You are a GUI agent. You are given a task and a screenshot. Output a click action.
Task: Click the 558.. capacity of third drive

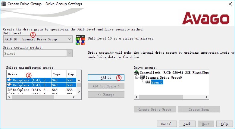pyautogui.click(x=71, y=90)
